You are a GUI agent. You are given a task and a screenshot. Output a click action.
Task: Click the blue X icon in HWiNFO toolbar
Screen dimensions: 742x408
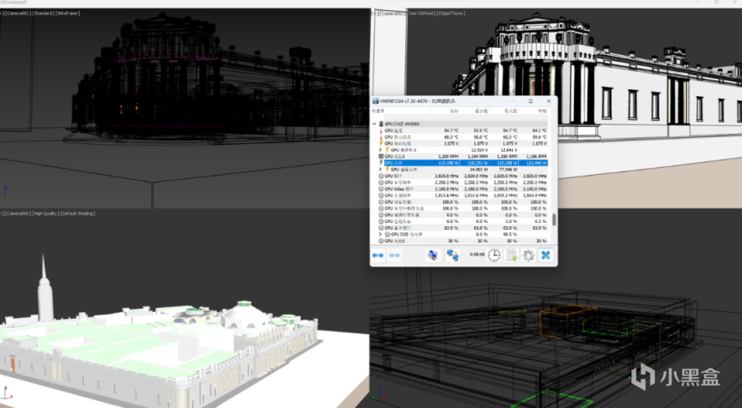(545, 255)
